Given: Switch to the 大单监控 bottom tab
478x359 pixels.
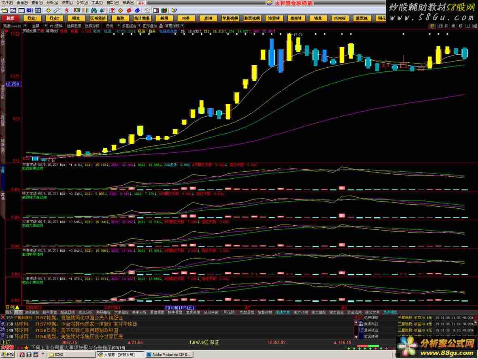Looking at the screenshot, I should pos(121,312).
